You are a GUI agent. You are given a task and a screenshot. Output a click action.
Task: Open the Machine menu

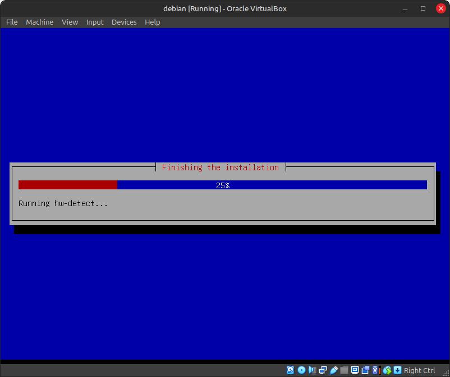(40, 22)
